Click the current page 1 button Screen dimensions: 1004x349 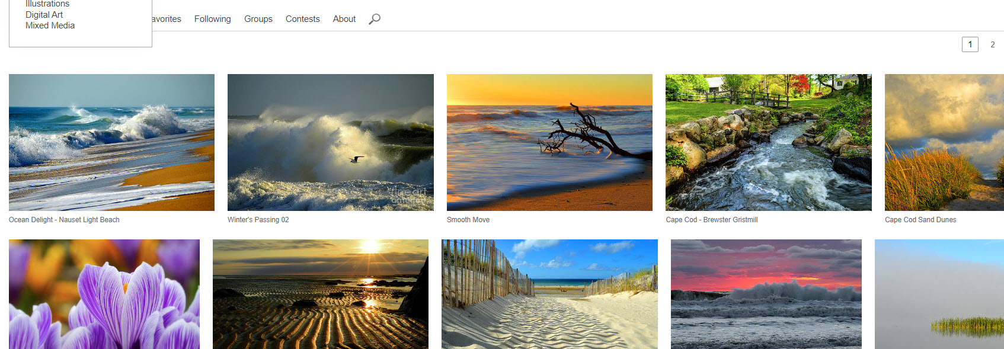pos(970,44)
